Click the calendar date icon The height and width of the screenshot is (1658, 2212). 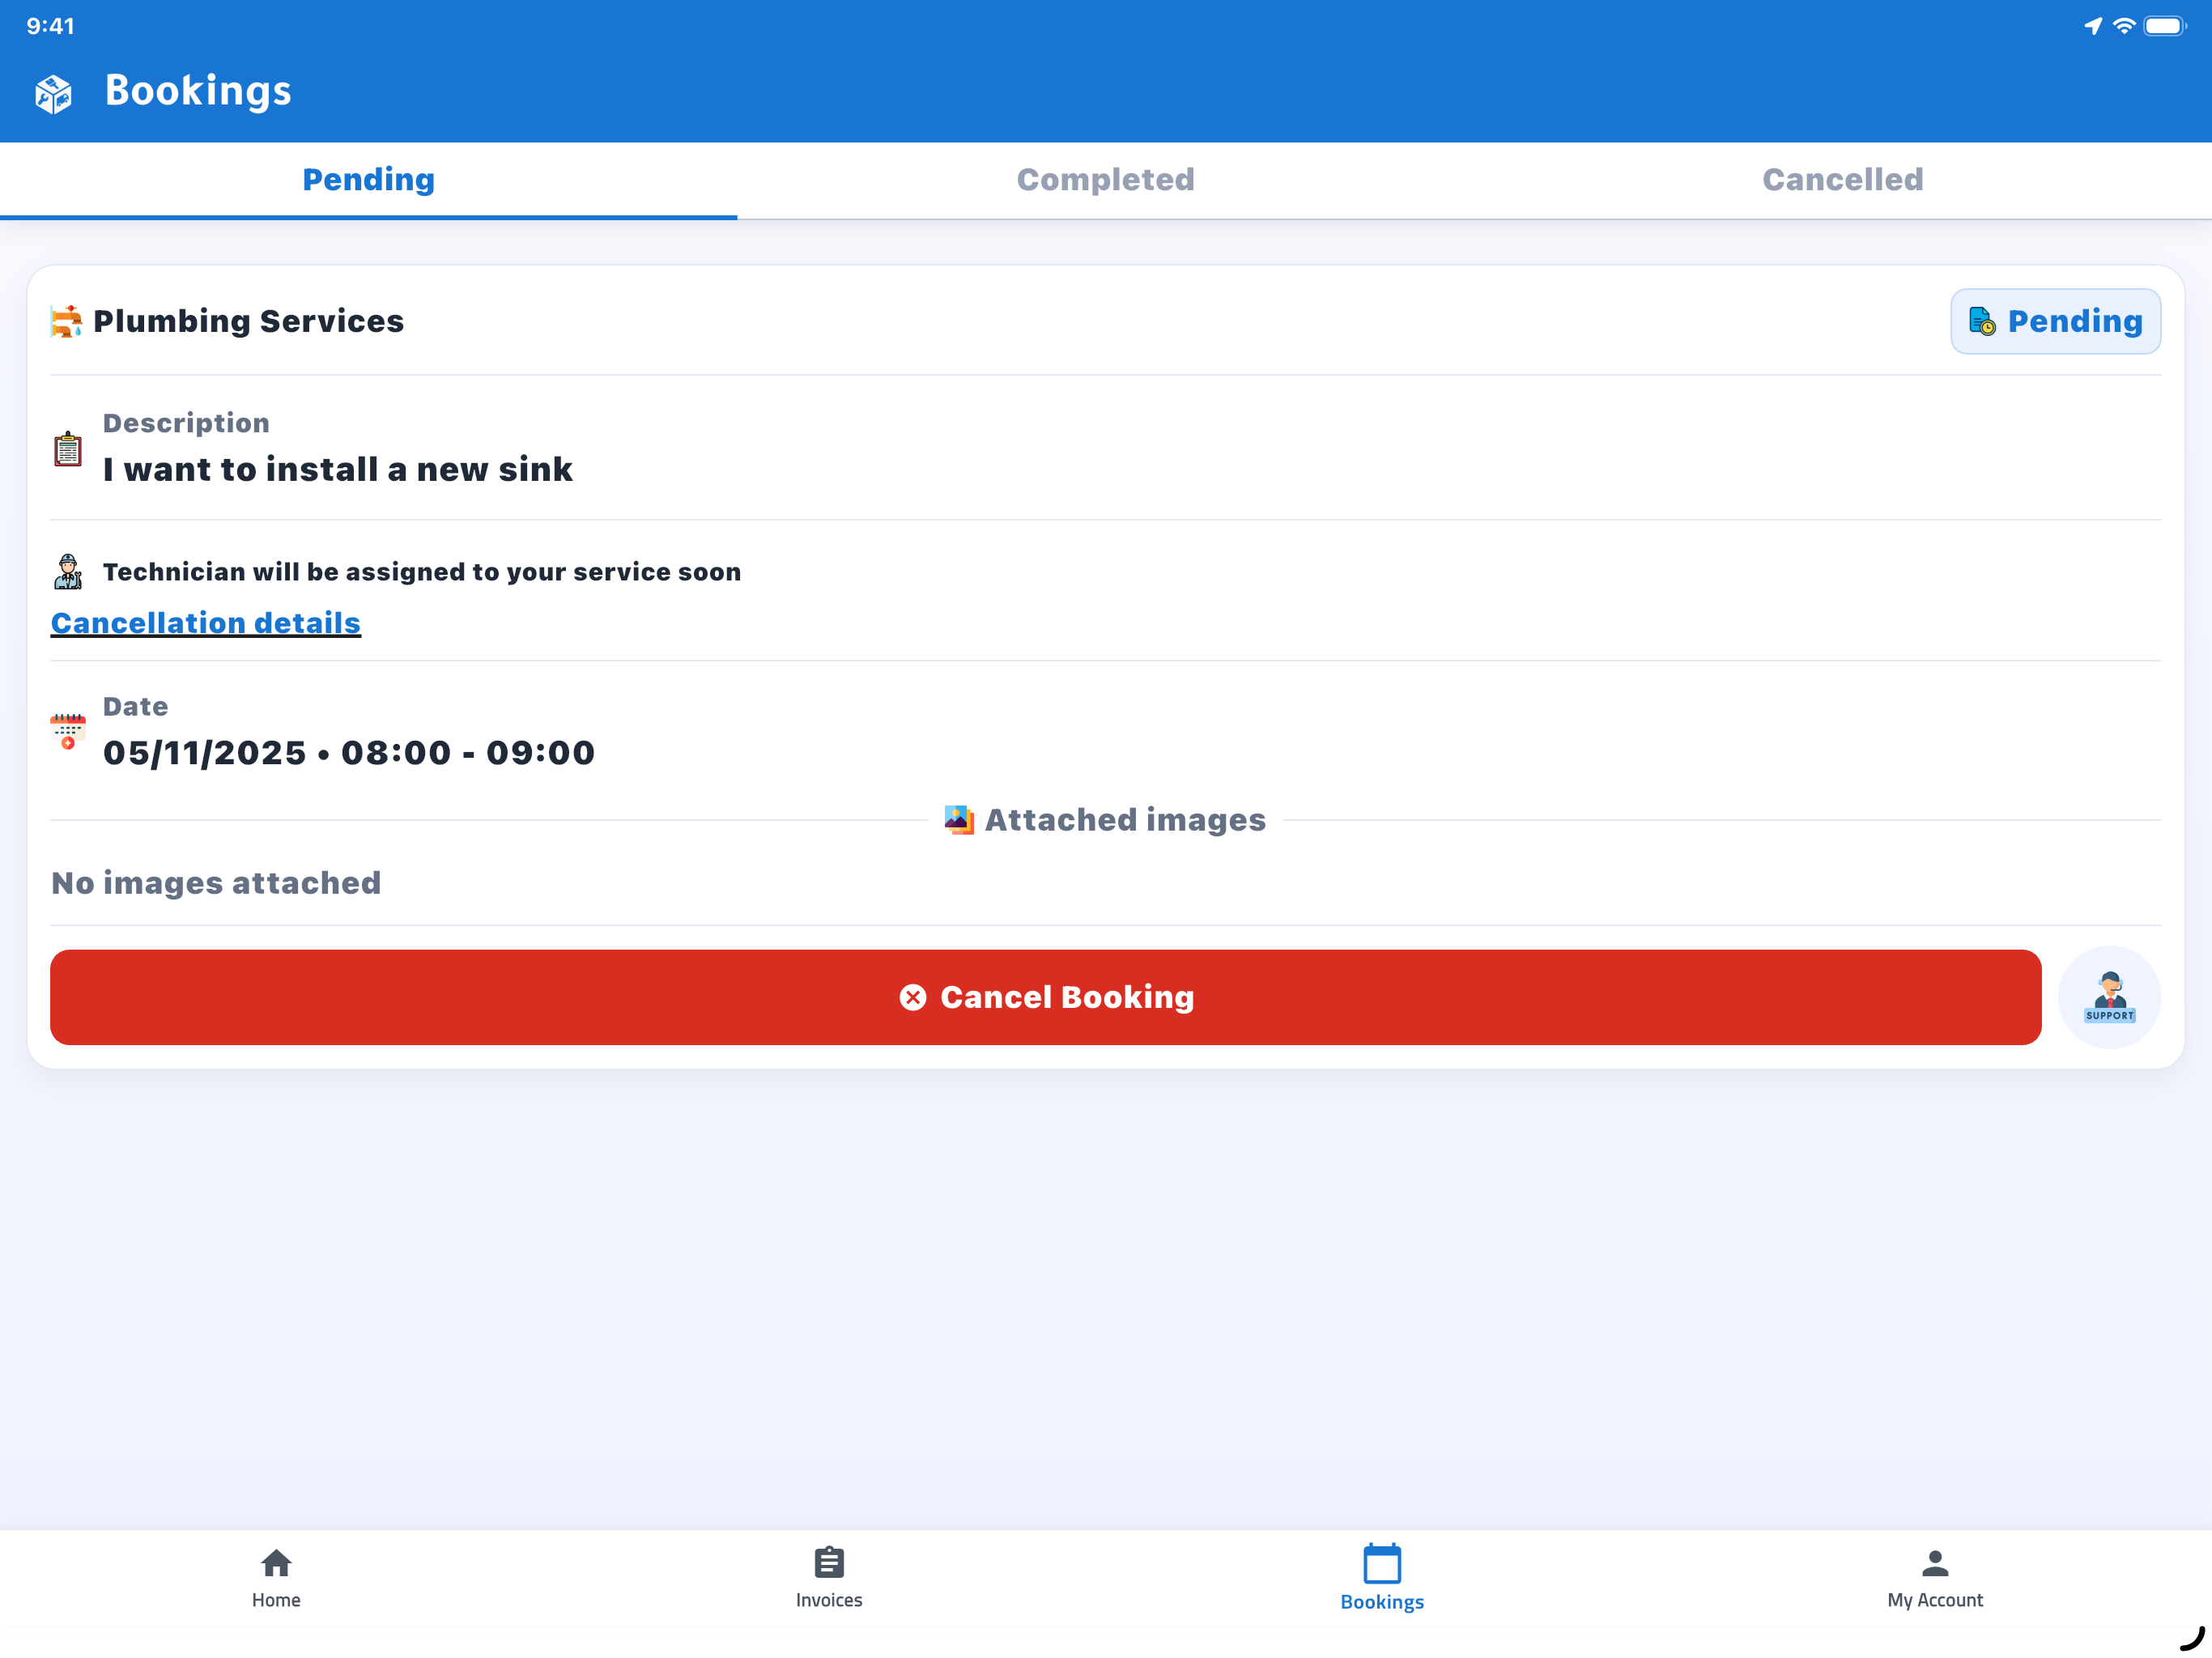pyautogui.click(x=68, y=732)
